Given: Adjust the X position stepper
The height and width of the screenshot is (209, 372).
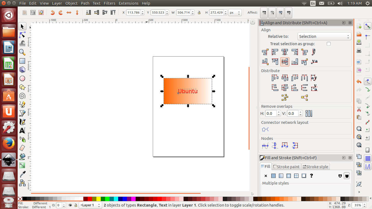Looking at the screenshot, I should 143,13.
